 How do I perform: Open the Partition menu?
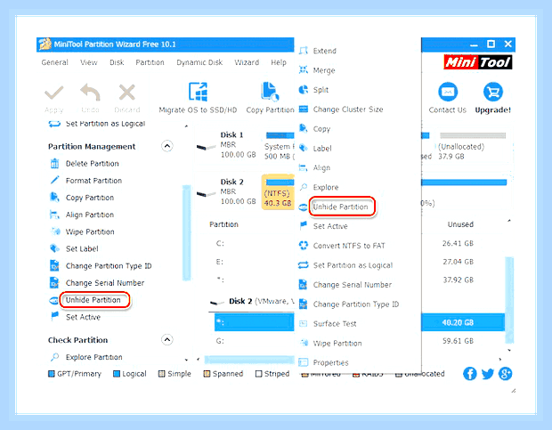pyautogui.click(x=150, y=62)
